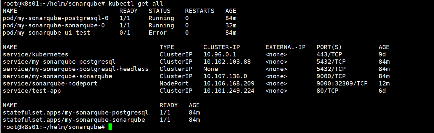This screenshot has height=133, width=434.
Task: Click the TYPE column header
Action: tap(167, 47)
